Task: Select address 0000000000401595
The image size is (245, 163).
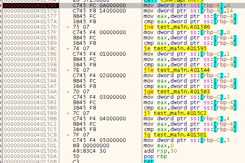Action: click(30, 59)
